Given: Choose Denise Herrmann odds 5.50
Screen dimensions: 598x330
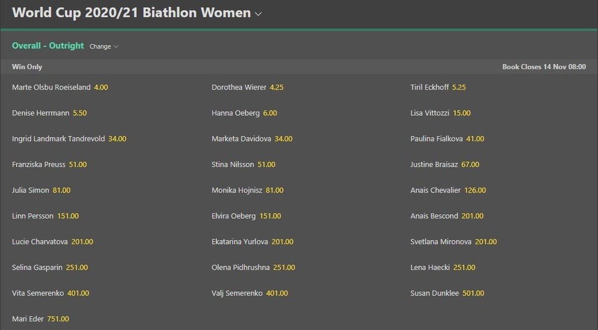Looking at the screenshot, I should click(x=80, y=113).
